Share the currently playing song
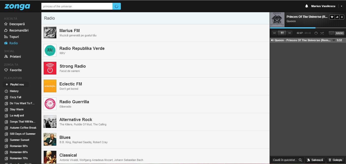This screenshot has width=346, height=164. pyautogui.click(x=337, y=17)
